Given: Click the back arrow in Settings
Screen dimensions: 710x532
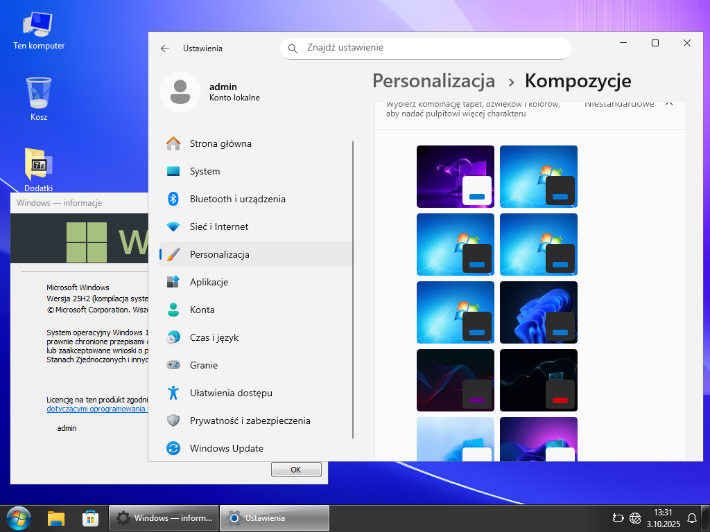Looking at the screenshot, I should tap(165, 48).
